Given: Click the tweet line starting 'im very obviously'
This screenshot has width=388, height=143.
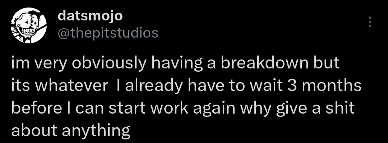Looking at the screenshot, I should click(175, 63).
